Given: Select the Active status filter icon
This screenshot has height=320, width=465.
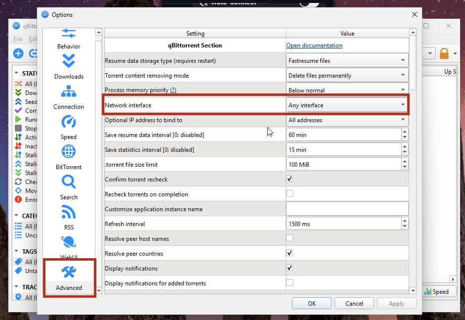Looking at the screenshot, I should 18,137.
